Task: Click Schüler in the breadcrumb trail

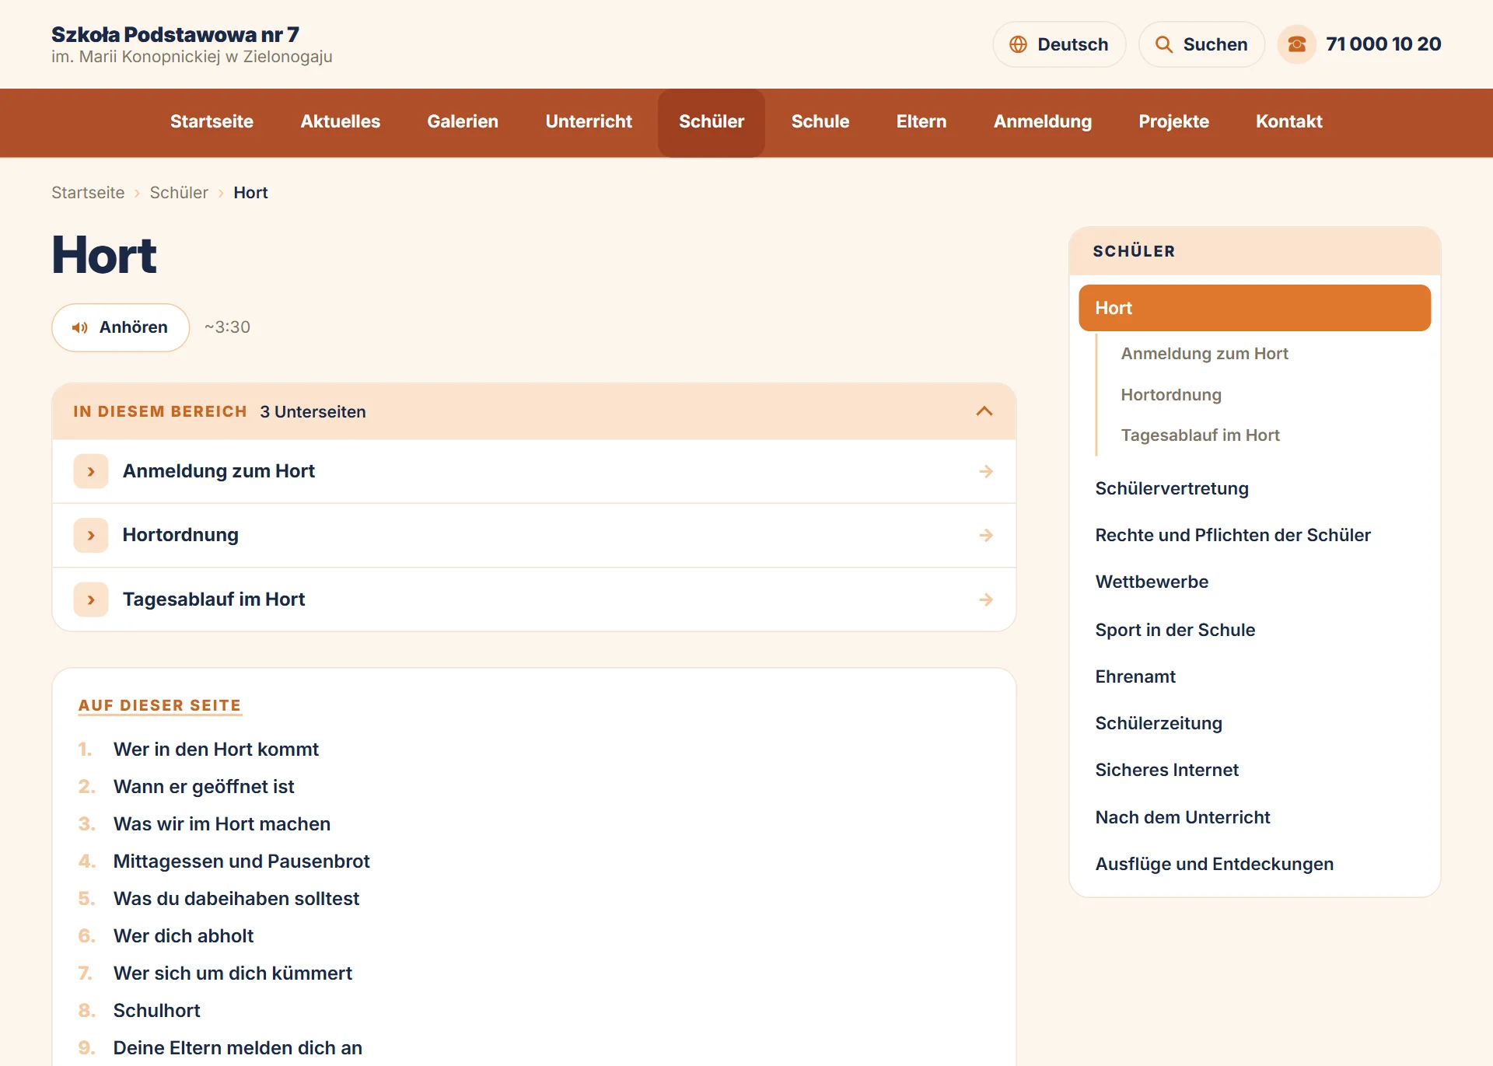Action: pos(179,193)
